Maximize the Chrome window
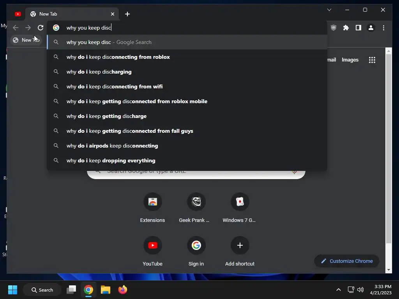This screenshot has width=399, height=299. 365,10
